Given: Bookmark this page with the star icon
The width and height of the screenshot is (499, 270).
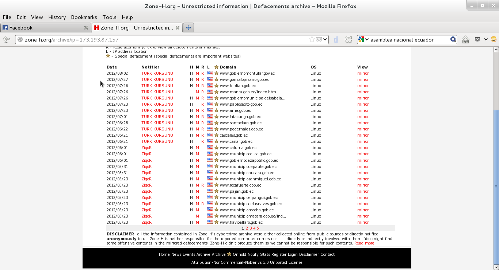Looking at the screenshot, I should [312, 39].
